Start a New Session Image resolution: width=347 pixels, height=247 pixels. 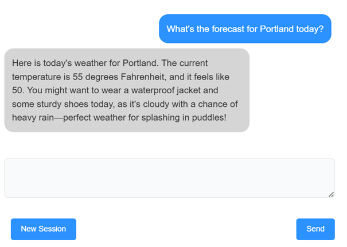(43, 229)
